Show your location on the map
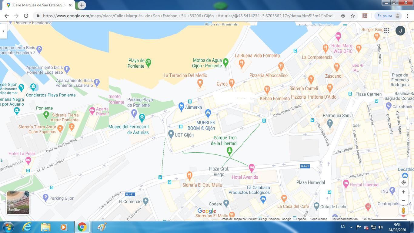 [404, 182]
